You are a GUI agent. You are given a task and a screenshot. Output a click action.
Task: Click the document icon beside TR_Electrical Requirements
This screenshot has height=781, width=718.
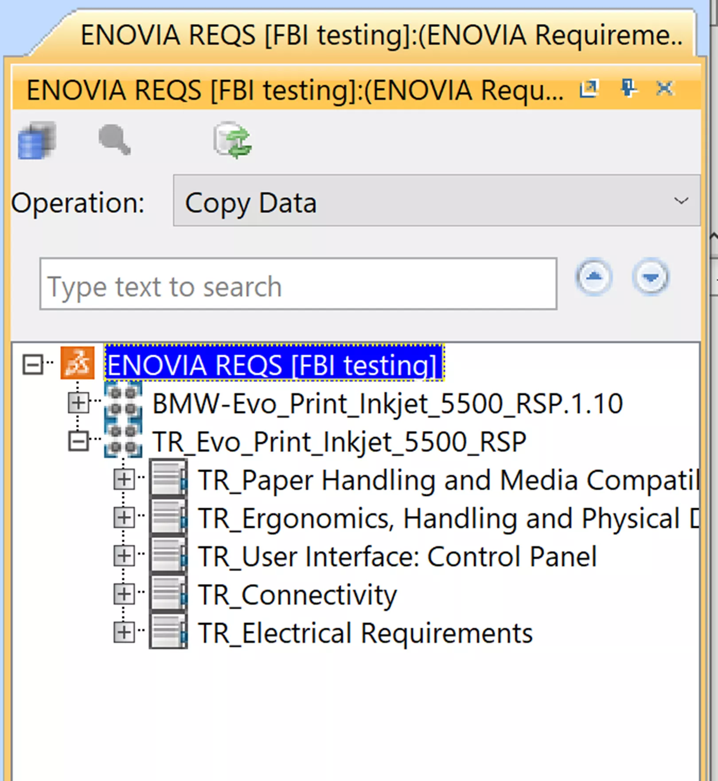pyautogui.click(x=168, y=631)
